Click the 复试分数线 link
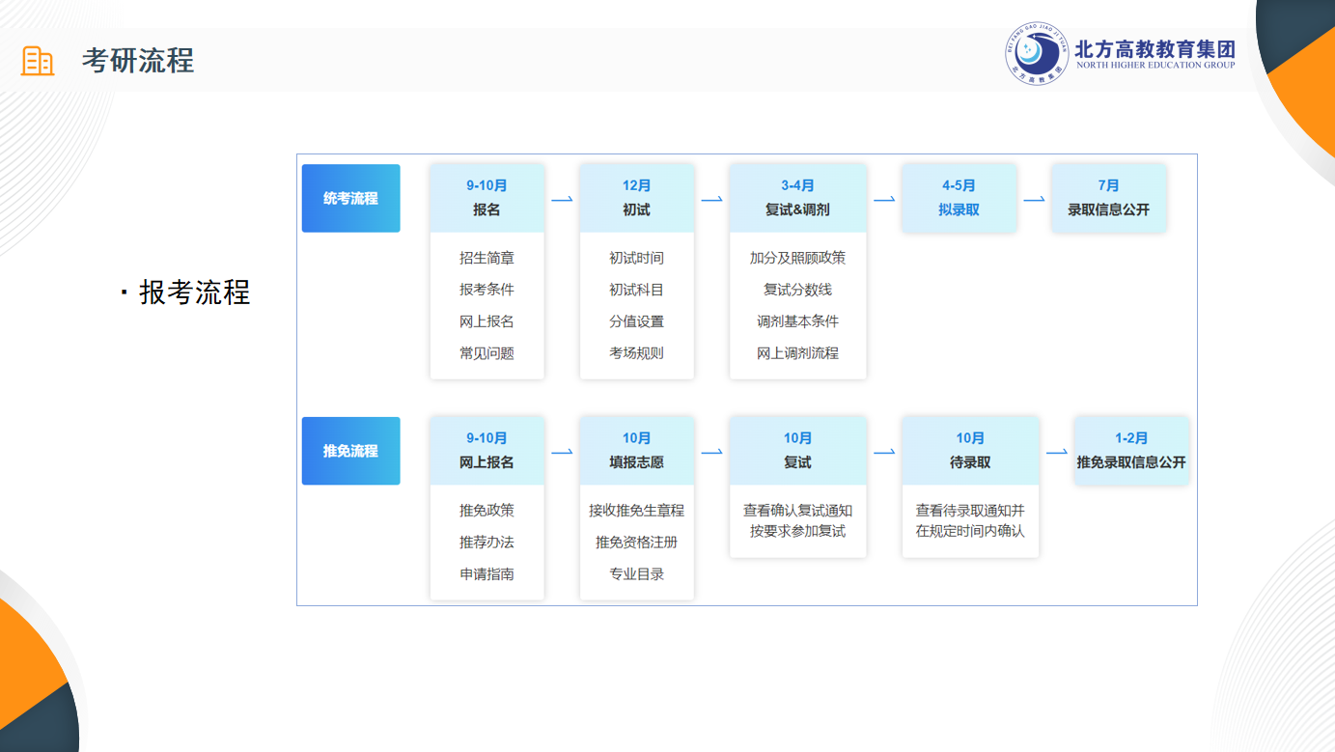 (797, 290)
